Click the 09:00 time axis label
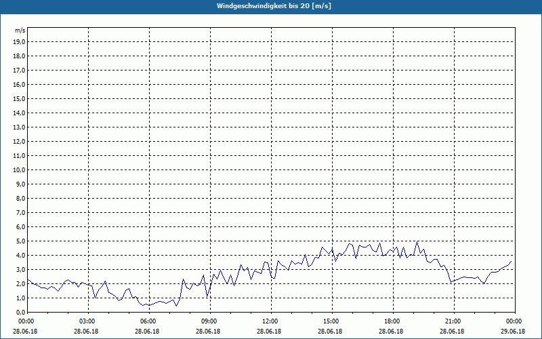The width and height of the screenshot is (542, 339). (x=210, y=321)
